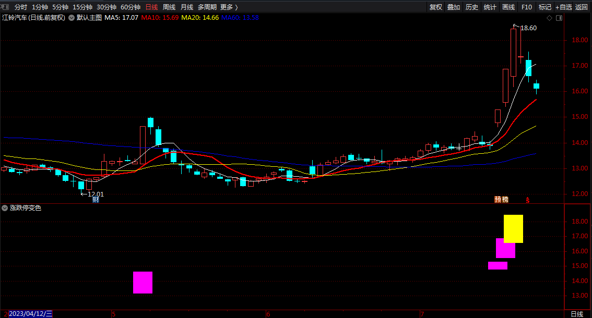Expand the 涨跌停变色 indicator dropdown arrow

[5, 208]
